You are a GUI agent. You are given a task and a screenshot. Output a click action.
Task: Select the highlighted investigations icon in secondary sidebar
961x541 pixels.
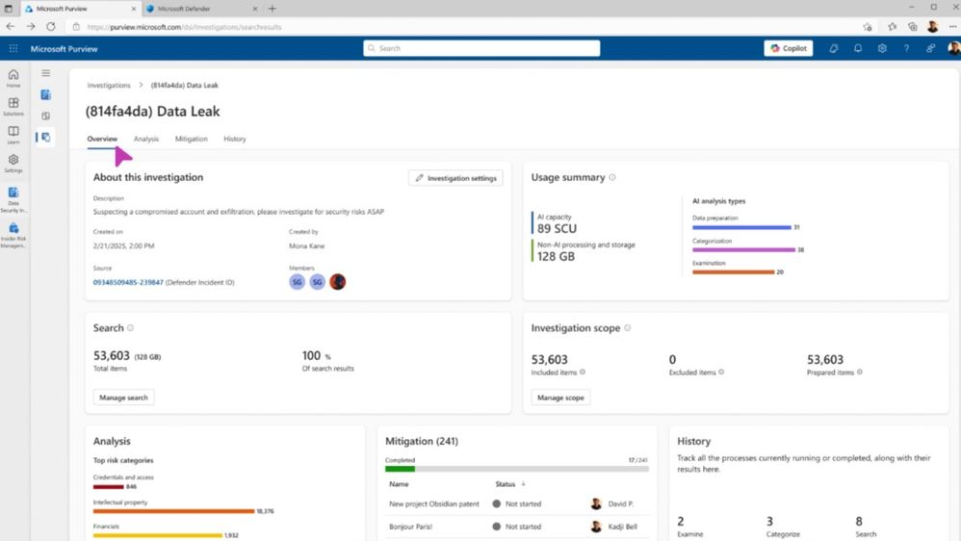tap(46, 138)
